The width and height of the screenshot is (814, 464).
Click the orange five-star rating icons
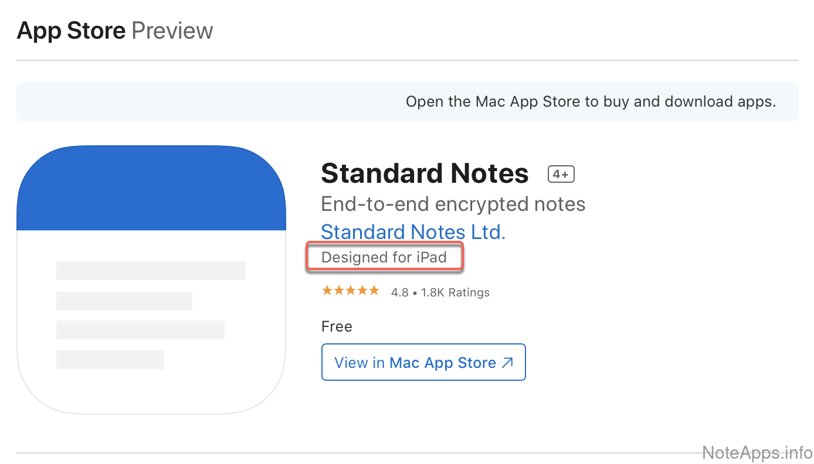point(350,291)
